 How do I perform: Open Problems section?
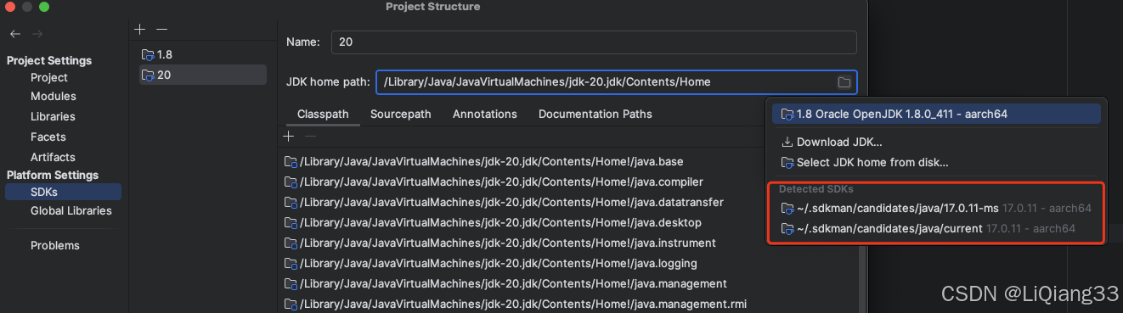(x=55, y=245)
